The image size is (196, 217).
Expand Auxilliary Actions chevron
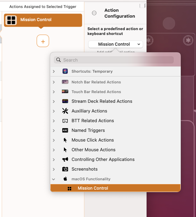tap(54, 111)
